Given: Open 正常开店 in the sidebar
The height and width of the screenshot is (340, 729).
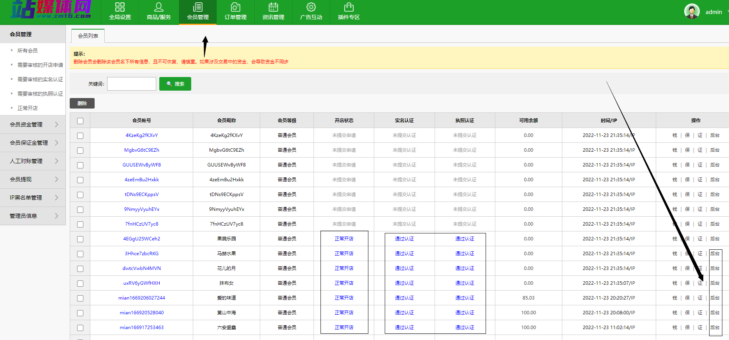Looking at the screenshot, I should click(x=28, y=108).
